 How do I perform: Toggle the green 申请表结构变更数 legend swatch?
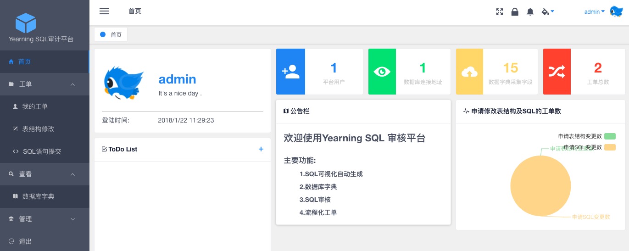pyautogui.click(x=610, y=136)
